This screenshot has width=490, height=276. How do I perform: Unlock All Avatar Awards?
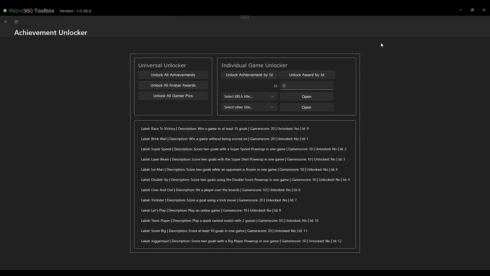point(173,85)
